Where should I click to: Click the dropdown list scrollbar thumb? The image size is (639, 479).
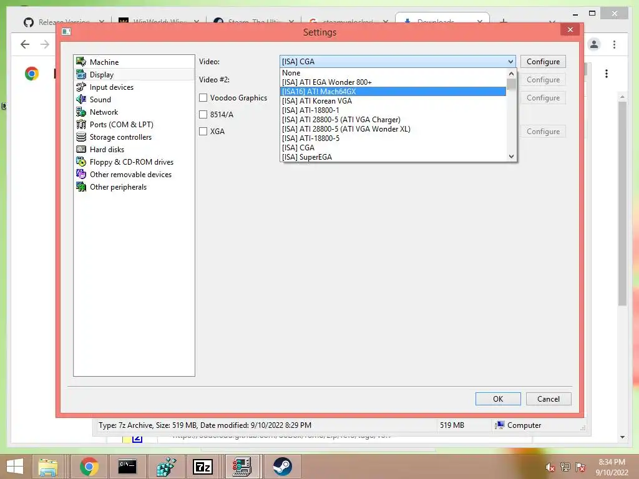pyautogui.click(x=511, y=84)
